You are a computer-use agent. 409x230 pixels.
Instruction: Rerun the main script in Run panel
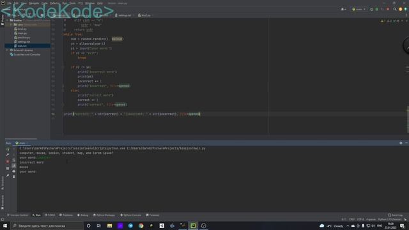[x=8, y=149]
